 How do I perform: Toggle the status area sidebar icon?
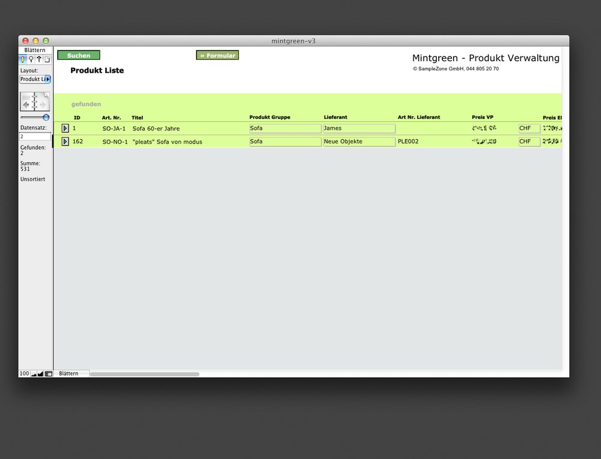[48, 374]
